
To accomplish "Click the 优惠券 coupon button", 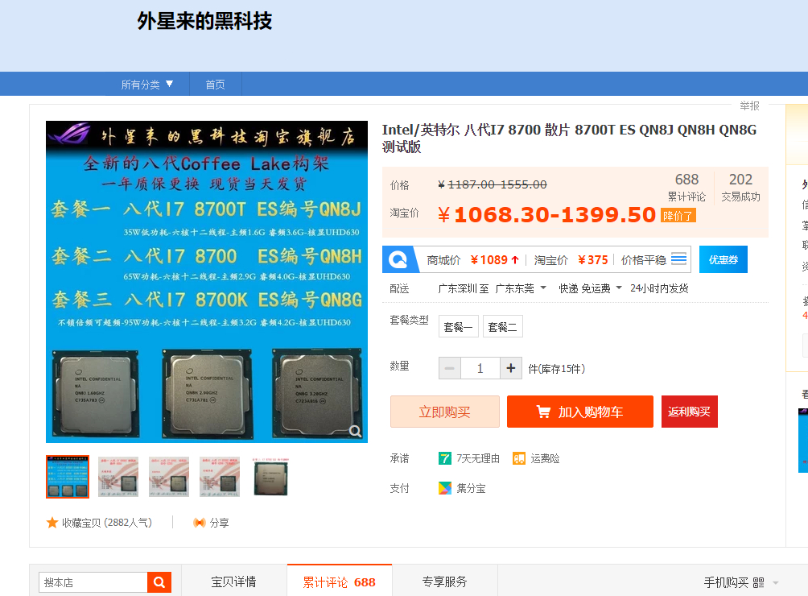I will (723, 259).
